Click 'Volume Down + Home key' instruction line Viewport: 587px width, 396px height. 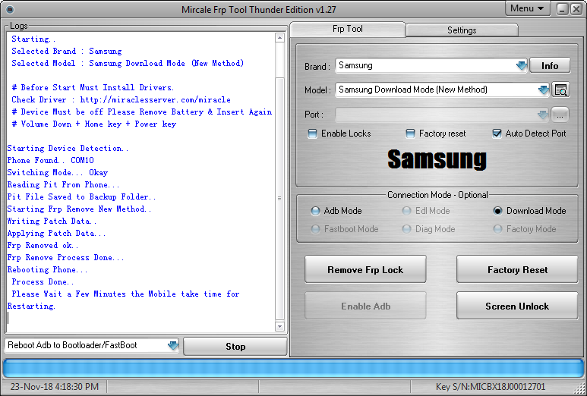point(94,124)
